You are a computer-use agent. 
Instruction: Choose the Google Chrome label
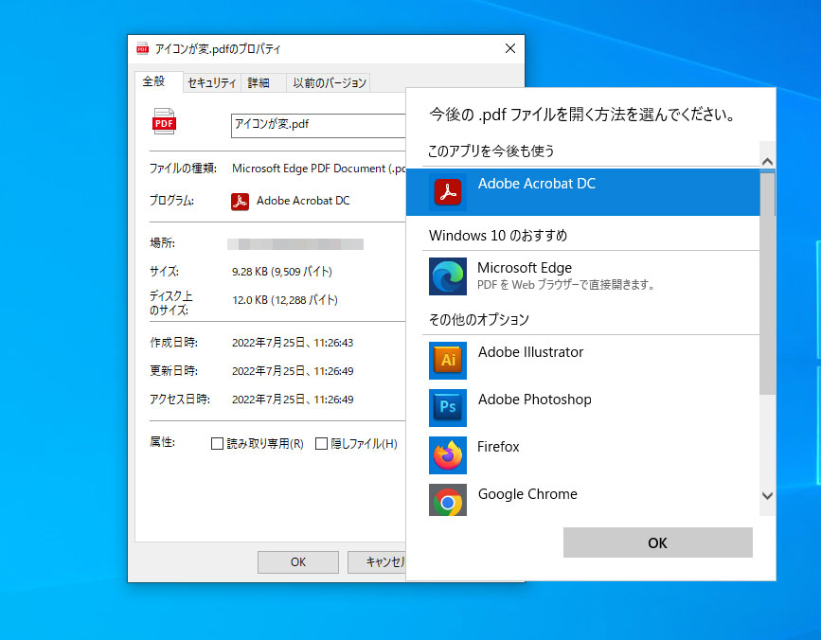[527, 494]
